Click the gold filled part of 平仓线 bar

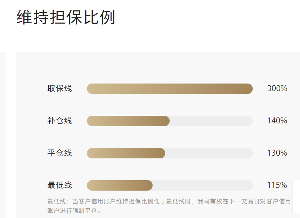pyautogui.click(x=126, y=153)
